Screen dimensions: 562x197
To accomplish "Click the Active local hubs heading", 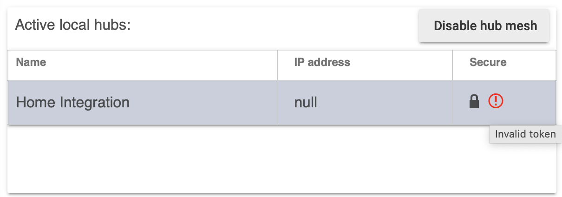I will tap(73, 25).
